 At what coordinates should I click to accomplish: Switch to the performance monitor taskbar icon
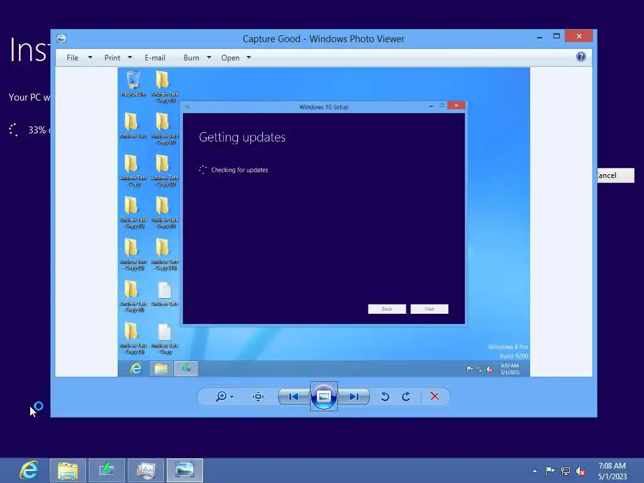(146, 470)
